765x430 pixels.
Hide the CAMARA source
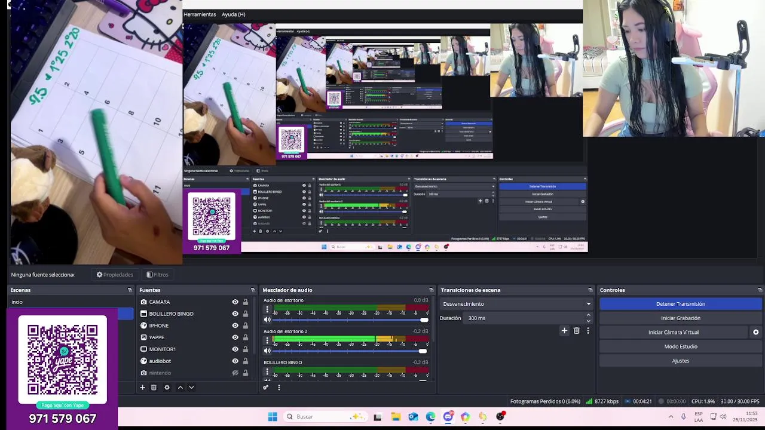[235, 302]
